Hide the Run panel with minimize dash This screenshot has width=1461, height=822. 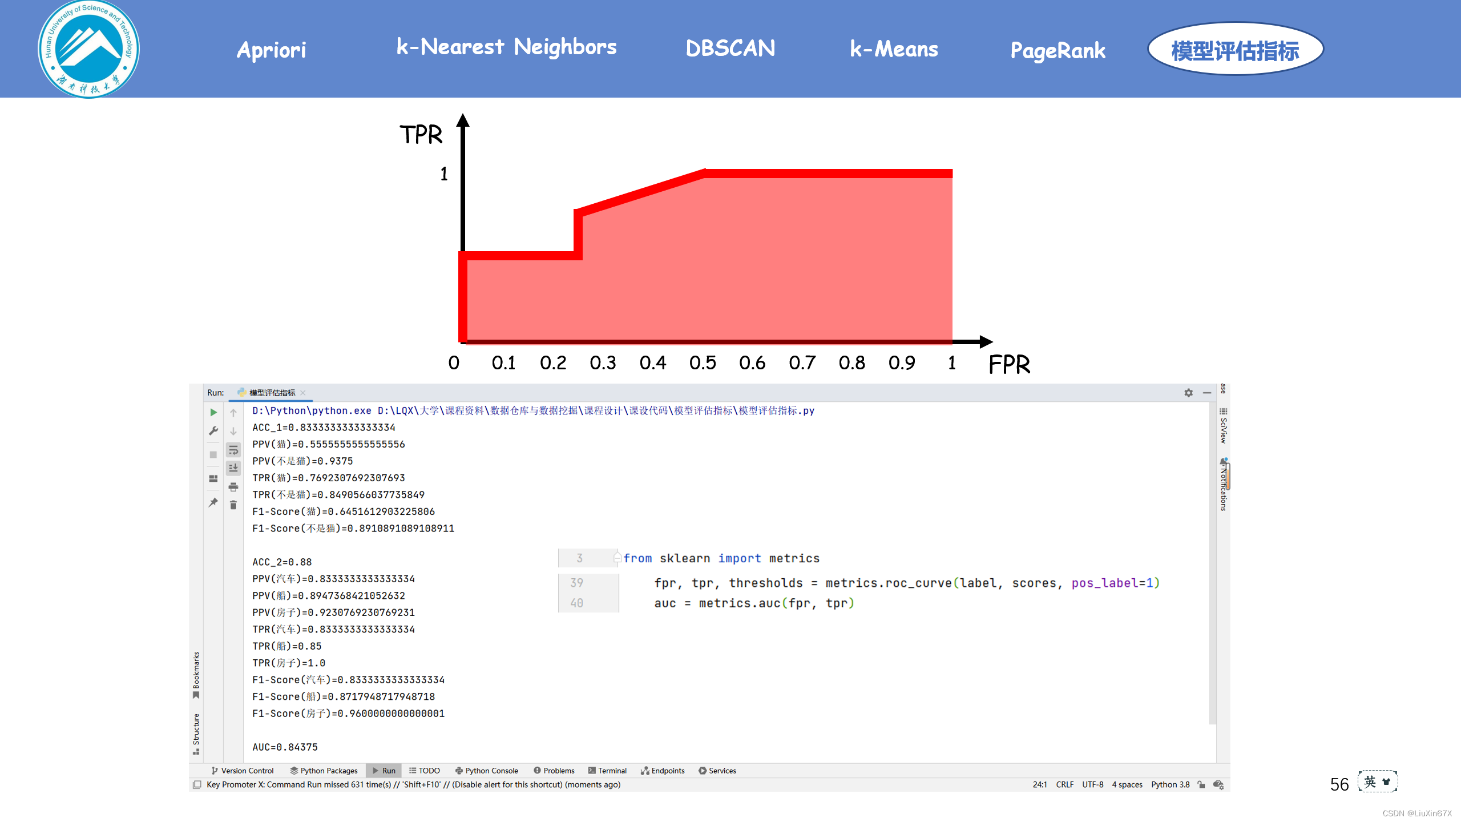[1207, 393]
